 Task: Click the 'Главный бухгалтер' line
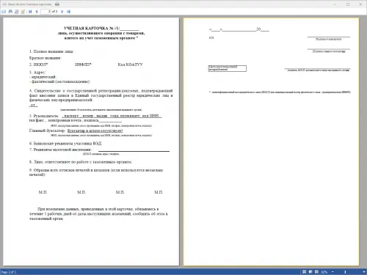pyautogui.click(x=76, y=131)
